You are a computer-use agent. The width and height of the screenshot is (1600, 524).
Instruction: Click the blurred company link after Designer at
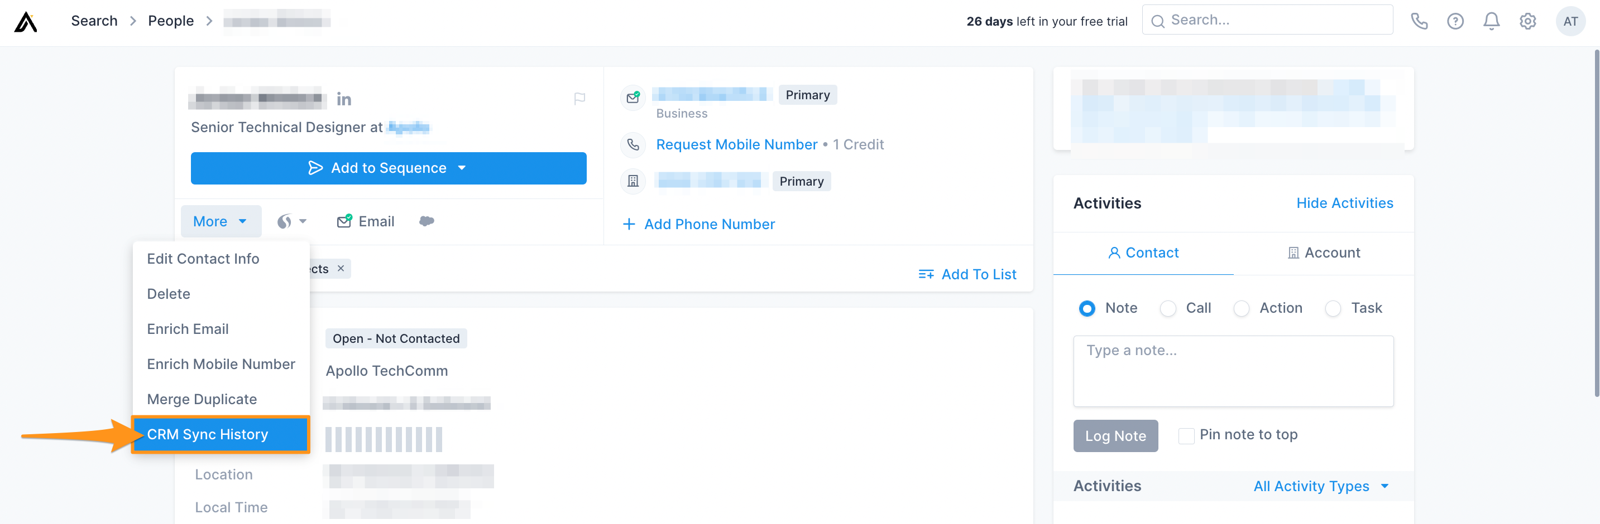[408, 128]
